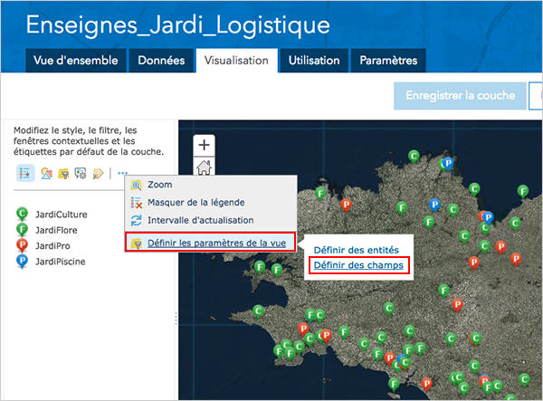Click the Enregistrer la couche button

[460, 96]
